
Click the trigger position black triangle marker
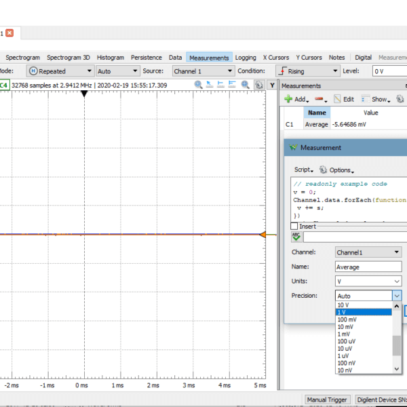coord(84,94)
